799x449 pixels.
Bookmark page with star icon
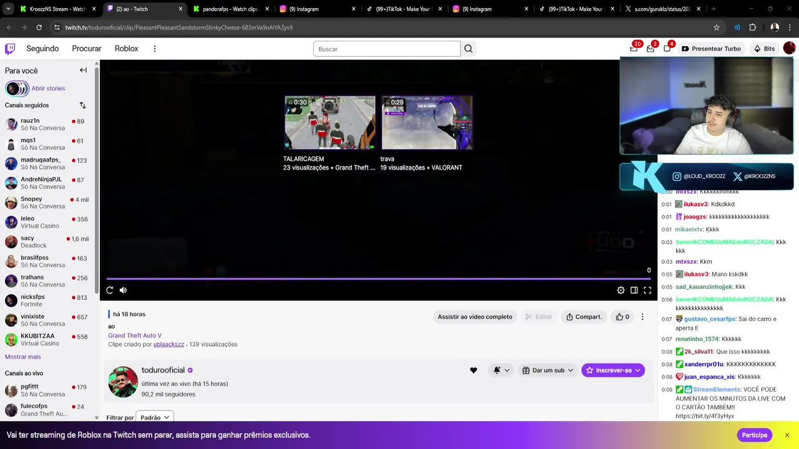(x=717, y=27)
